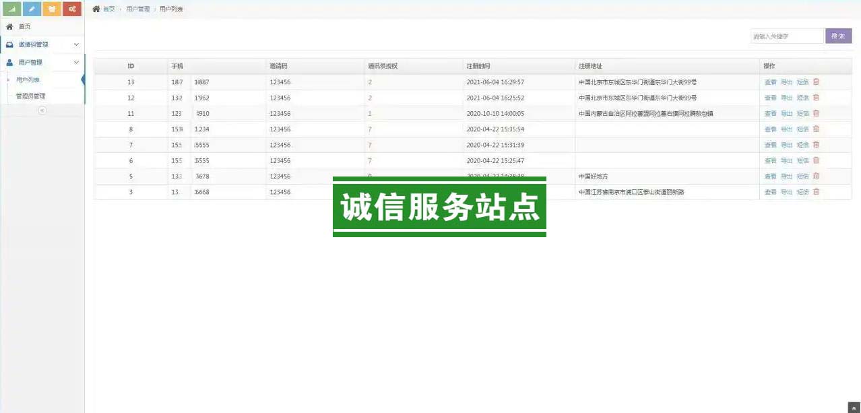Expand the 邀请码管理 menu chevron

[x=76, y=44]
